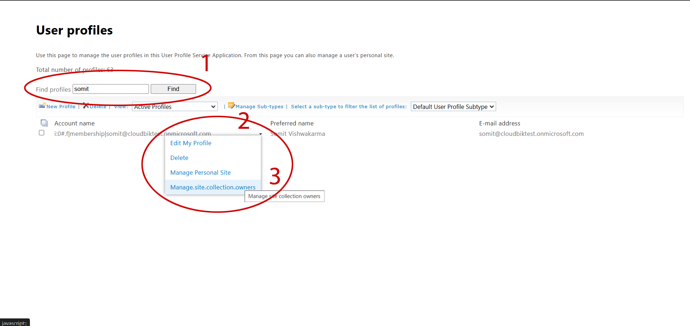Click the account name dropdown arrow

coord(260,134)
